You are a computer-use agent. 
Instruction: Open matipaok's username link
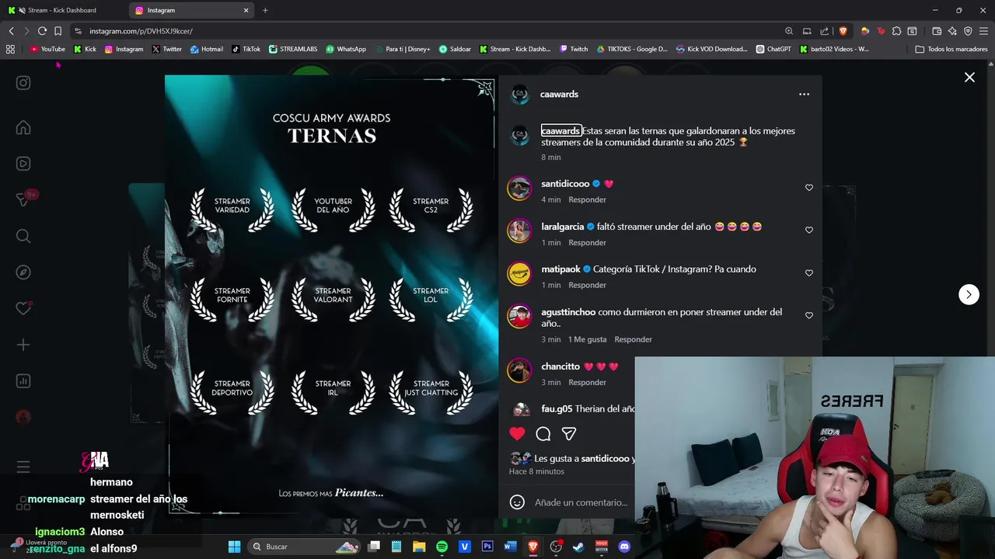(x=560, y=269)
